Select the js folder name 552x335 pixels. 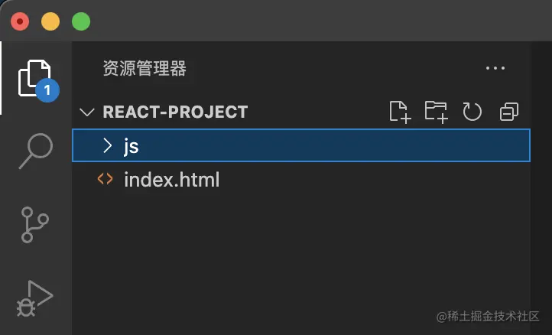tap(131, 146)
